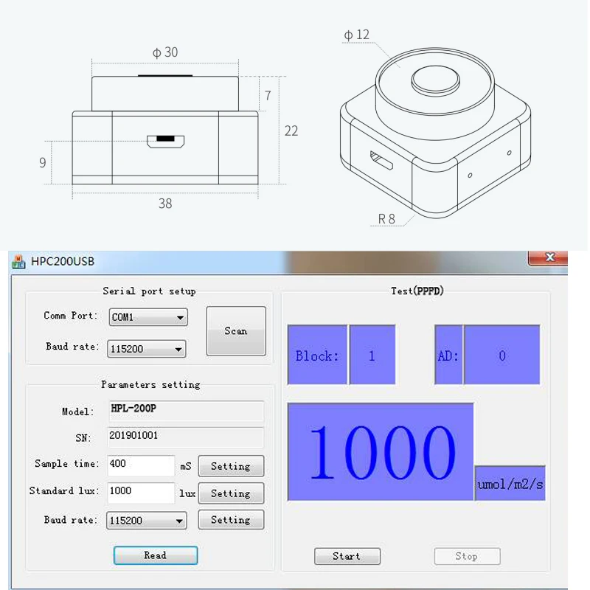The image size is (590, 590).
Task: Click the Scan button
Action: coord(236,331)
